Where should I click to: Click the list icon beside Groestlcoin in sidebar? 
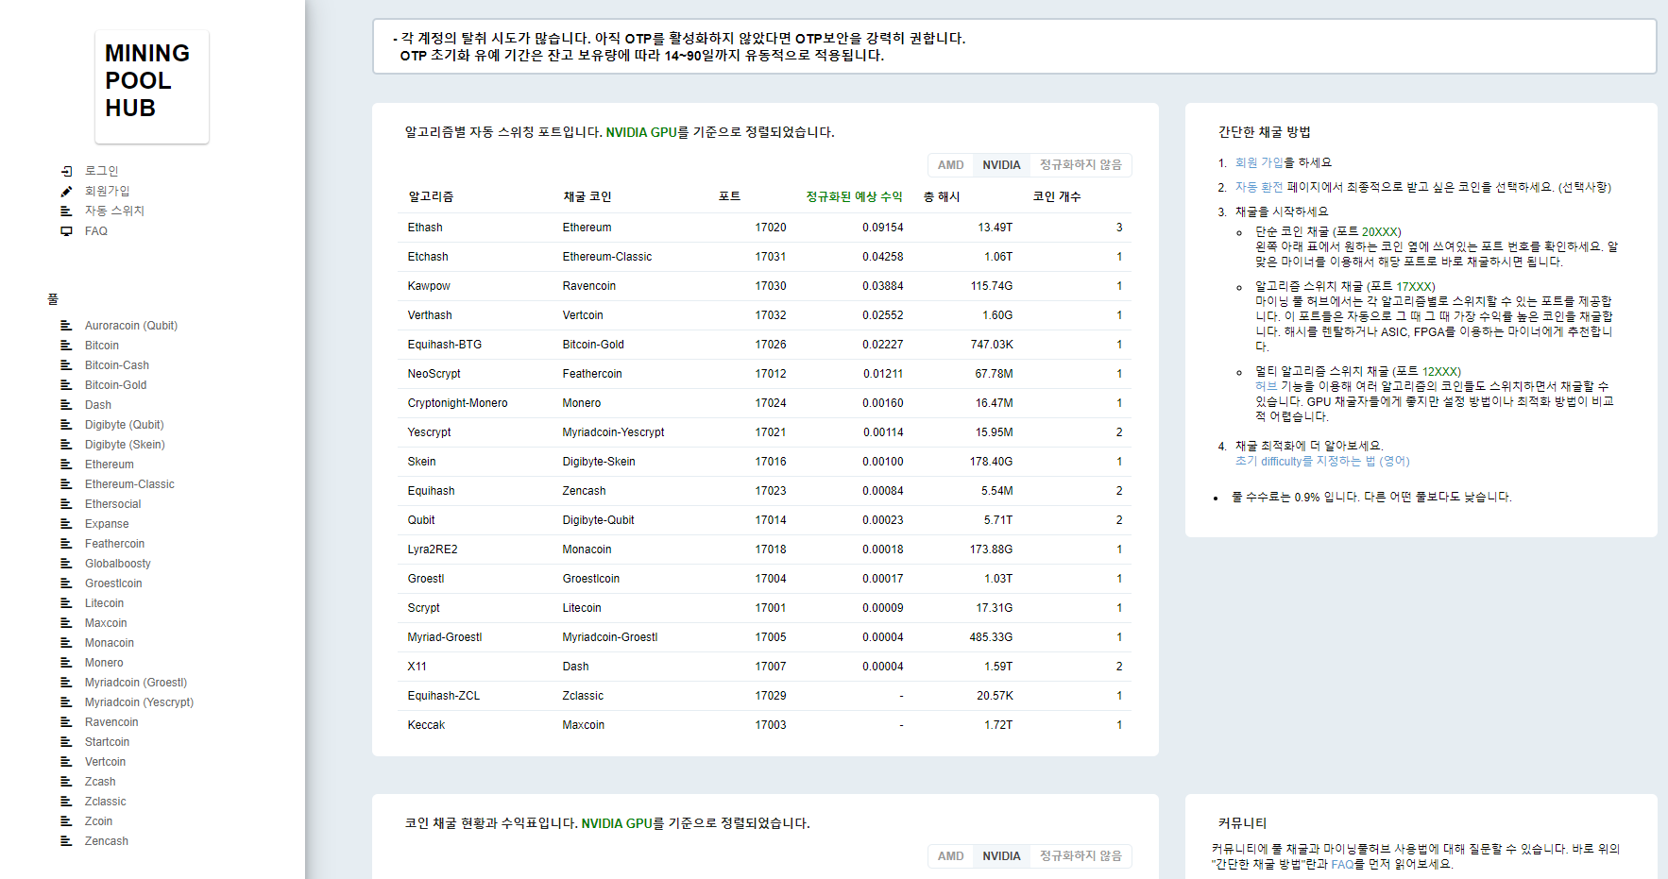click(x=66, y=583)
